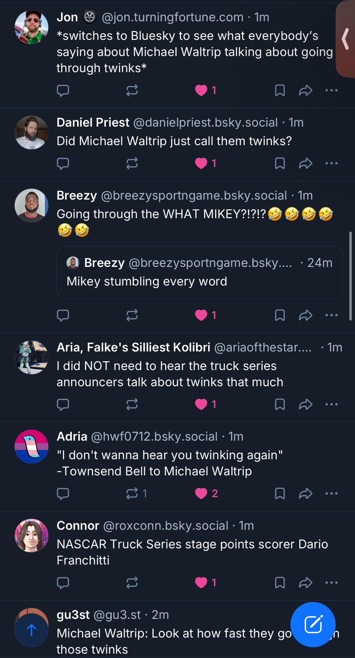
Task: Open the side drawer handle arrow
Action: (x=345, y=39)
